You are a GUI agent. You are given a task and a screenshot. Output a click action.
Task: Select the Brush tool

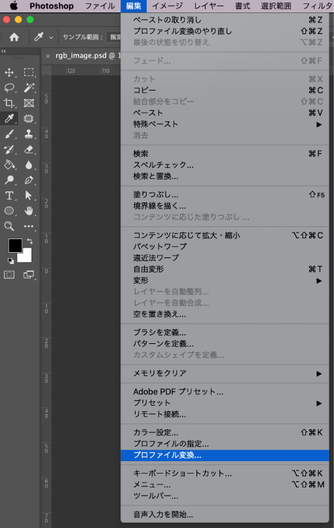(9, 134)
